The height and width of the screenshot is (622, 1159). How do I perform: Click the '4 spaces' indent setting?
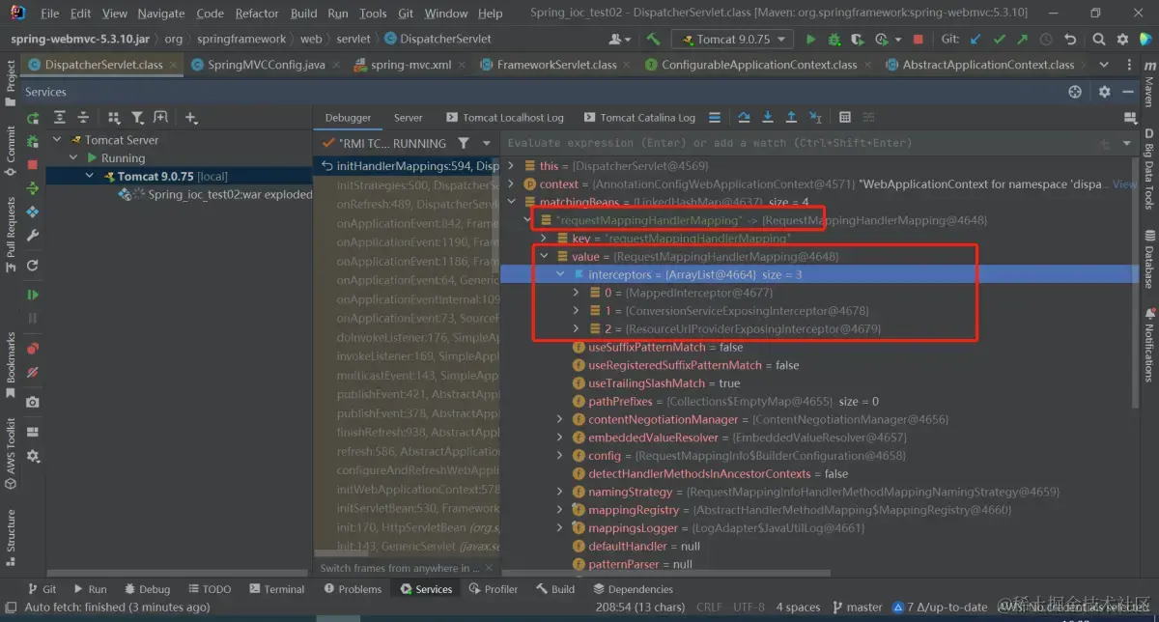tap(798, 608)
